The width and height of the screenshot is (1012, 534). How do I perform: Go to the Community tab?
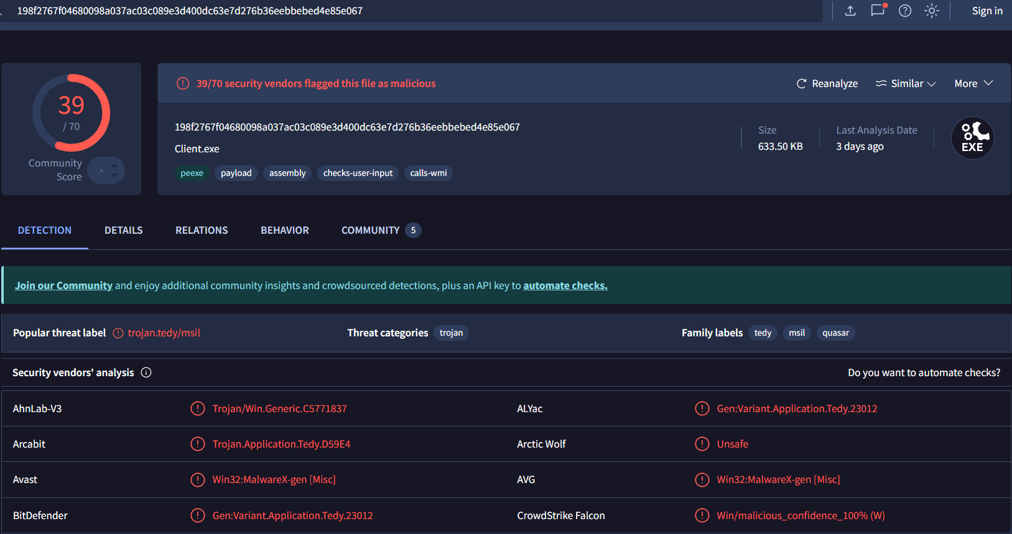click(x=371, y=230)
